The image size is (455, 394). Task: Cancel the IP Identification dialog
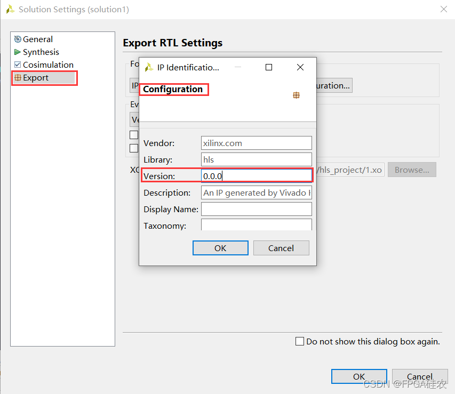[281, 248]
